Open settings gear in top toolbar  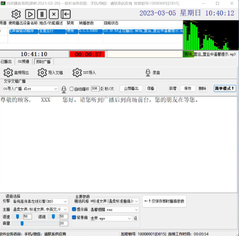16,14
